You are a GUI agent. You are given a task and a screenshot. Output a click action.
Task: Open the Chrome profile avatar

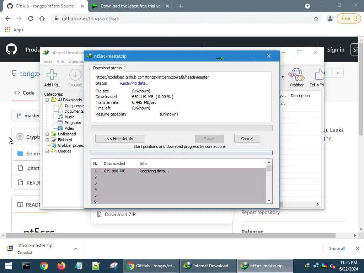[330, 18]
